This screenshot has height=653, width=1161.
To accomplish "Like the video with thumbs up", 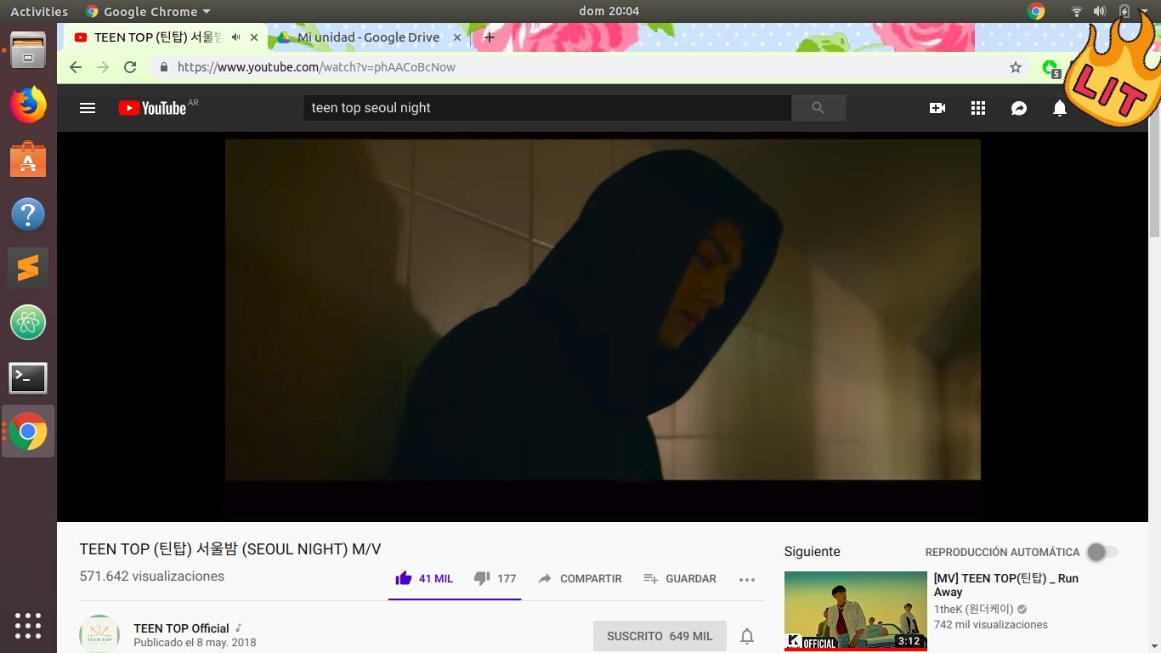I will (x=424, y=578).
